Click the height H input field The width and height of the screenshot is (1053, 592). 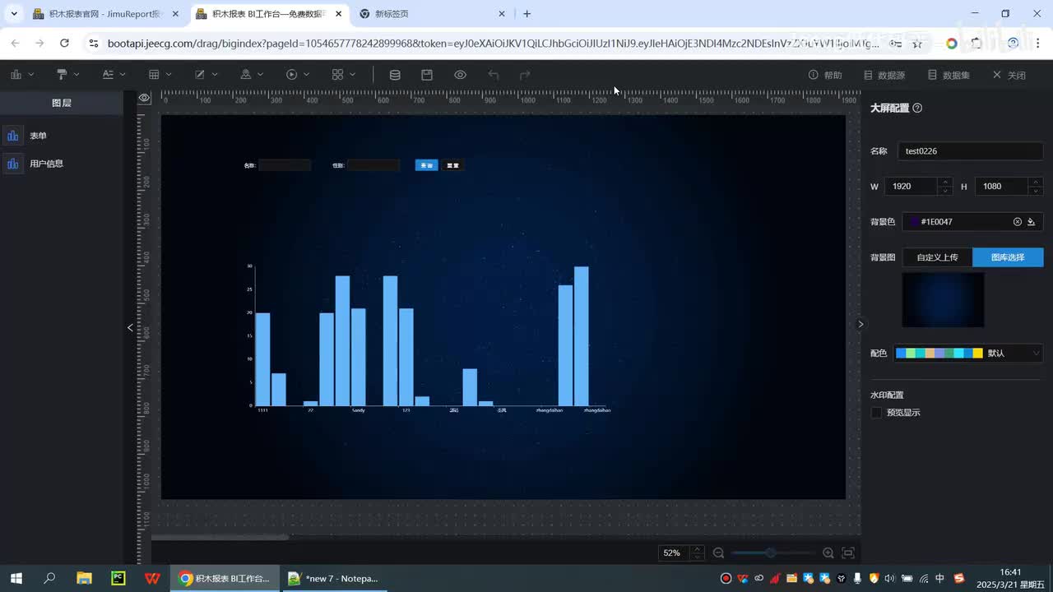[1002, 187]
